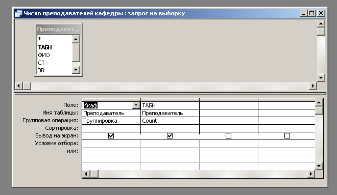Click empty field cell in fourth column
337x195 pixels.
click(x=287, y=105)
